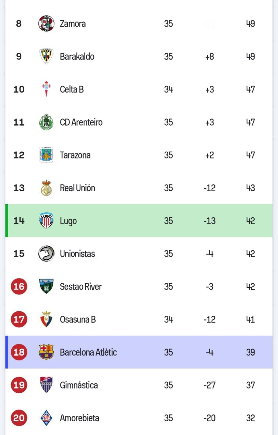Open the Osasuna B crest
278x435 pixels.
pos(46,319)
